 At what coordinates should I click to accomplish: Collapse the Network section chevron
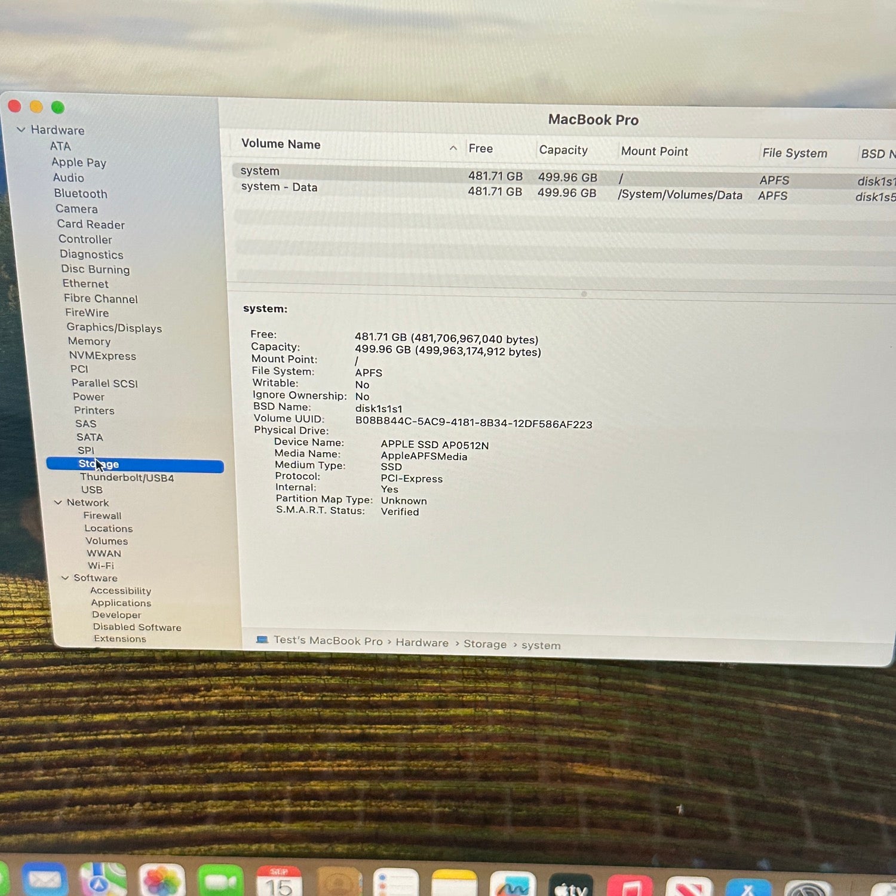click(x=58, y=502)
